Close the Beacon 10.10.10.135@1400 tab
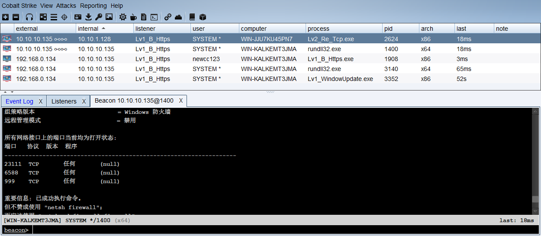The height and width of the screenshot is (236, 541). [181, 100]
